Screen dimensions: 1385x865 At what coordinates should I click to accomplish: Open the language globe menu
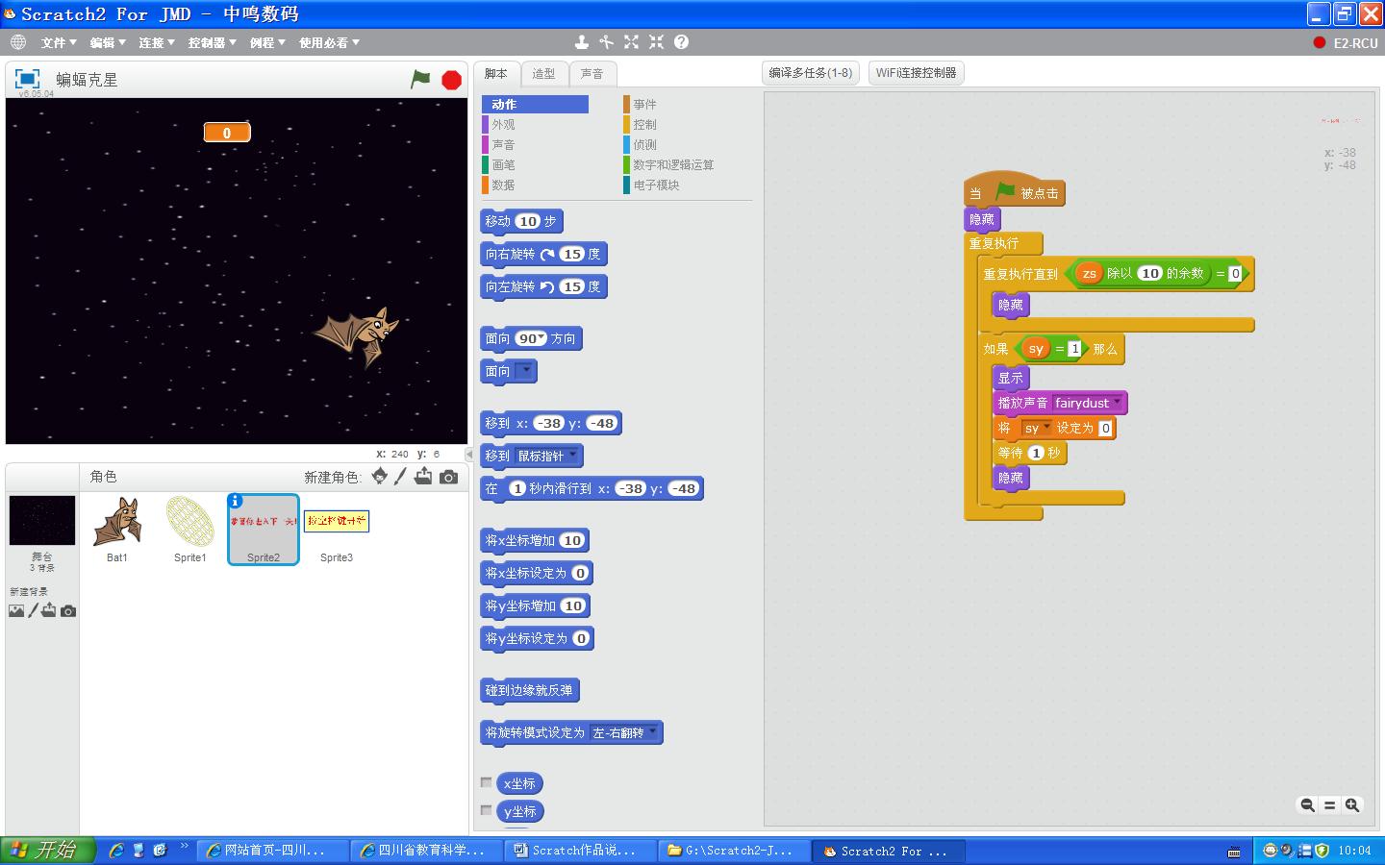[x=18, y=42]
